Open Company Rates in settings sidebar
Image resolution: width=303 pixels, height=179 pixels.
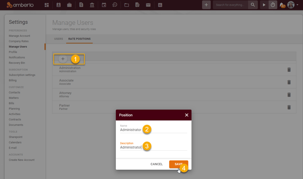coord(18,41)
